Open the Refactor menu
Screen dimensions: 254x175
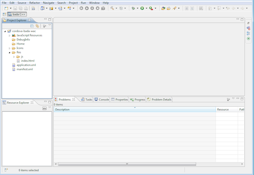pyautogui.click(x=34, y=3)
